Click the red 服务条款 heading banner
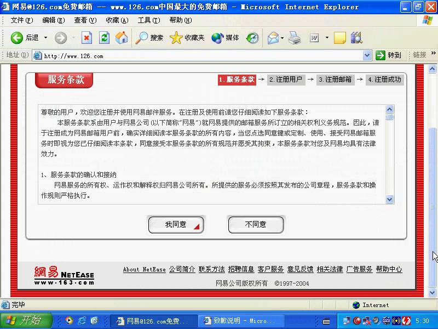438x329 pixels. pos(64,80)
